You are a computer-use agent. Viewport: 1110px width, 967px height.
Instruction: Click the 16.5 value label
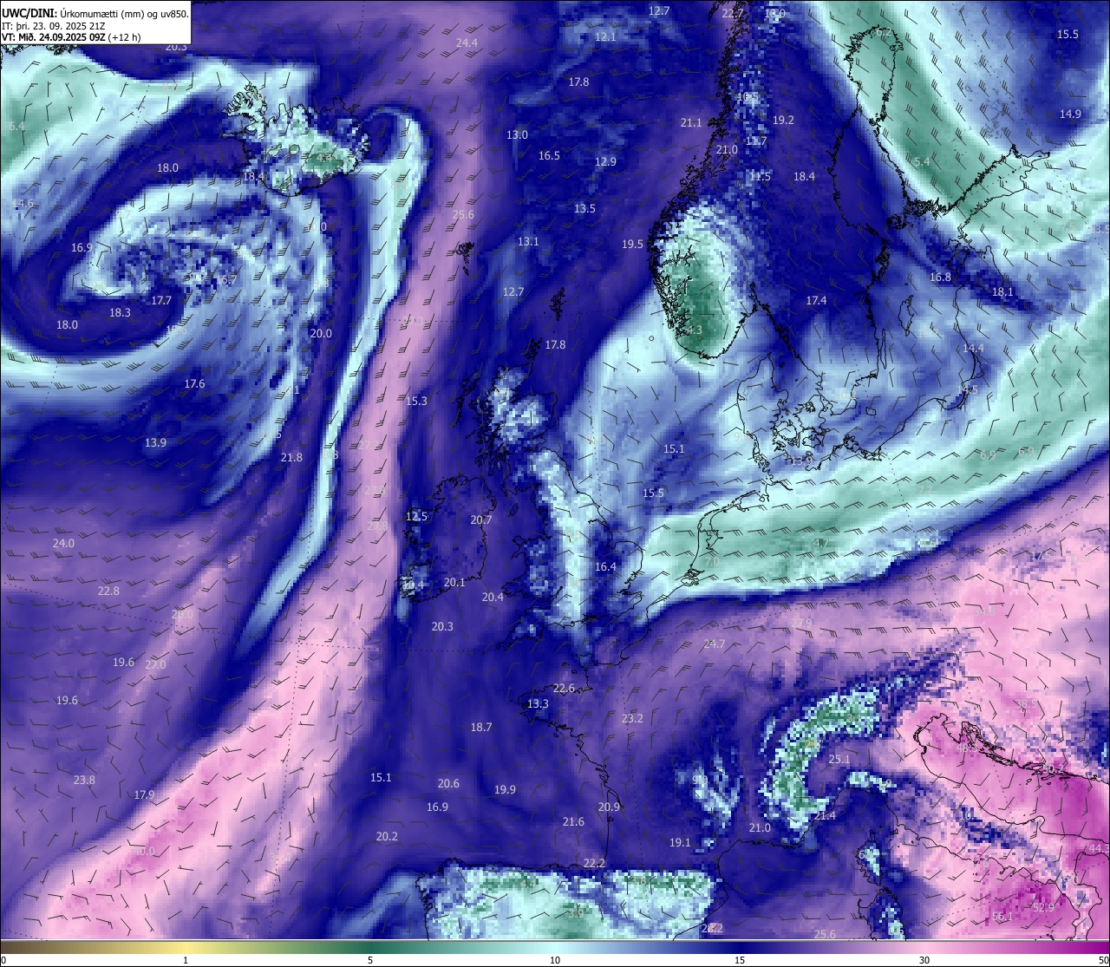click(549, 155)
